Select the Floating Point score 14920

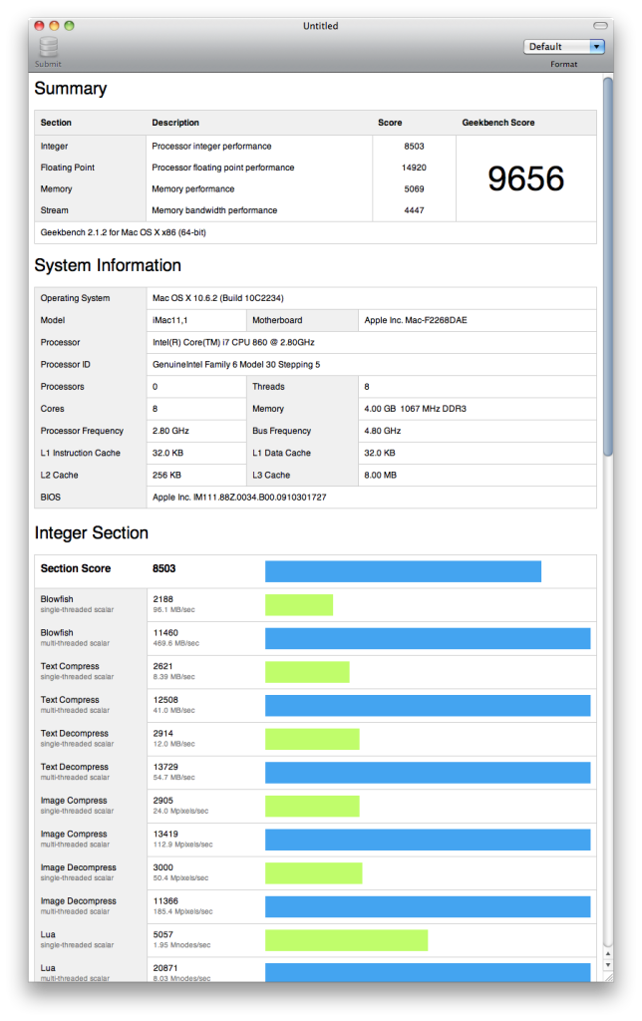[414, 168]
